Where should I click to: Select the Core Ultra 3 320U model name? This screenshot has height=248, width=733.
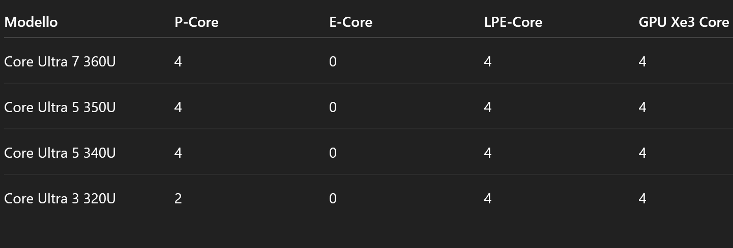tap(60, 199)
